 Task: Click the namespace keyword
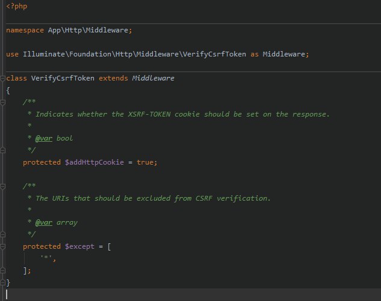[x=25, y=30]
